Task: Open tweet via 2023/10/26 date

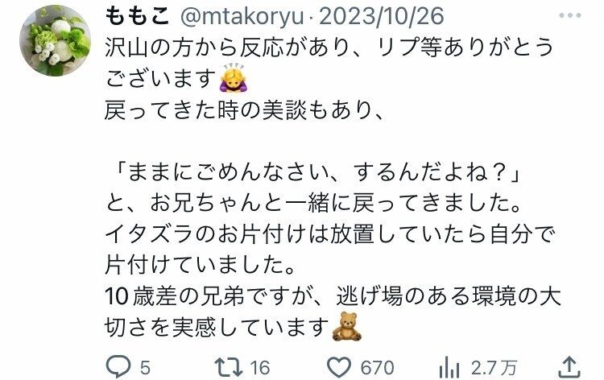Action: pyautogui.click(x=382, y=17)
